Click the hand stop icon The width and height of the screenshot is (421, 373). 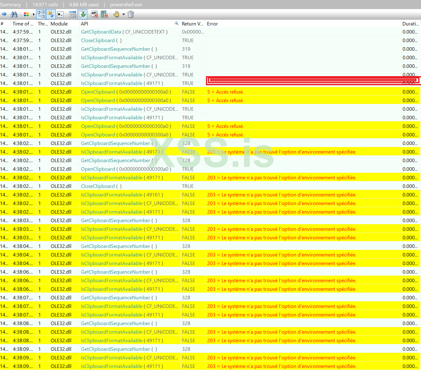coord(116,14)
